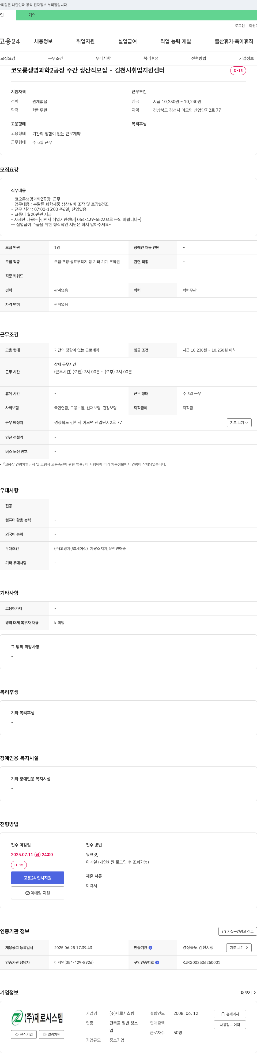
Task: Open company 홈페이지 house-icon button
Action: click(230, 1014)
